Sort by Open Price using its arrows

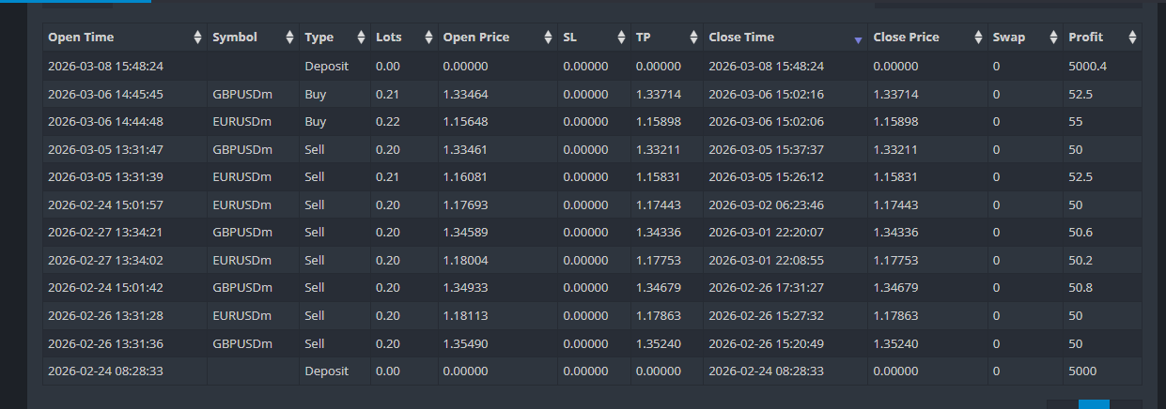(549, 38)
